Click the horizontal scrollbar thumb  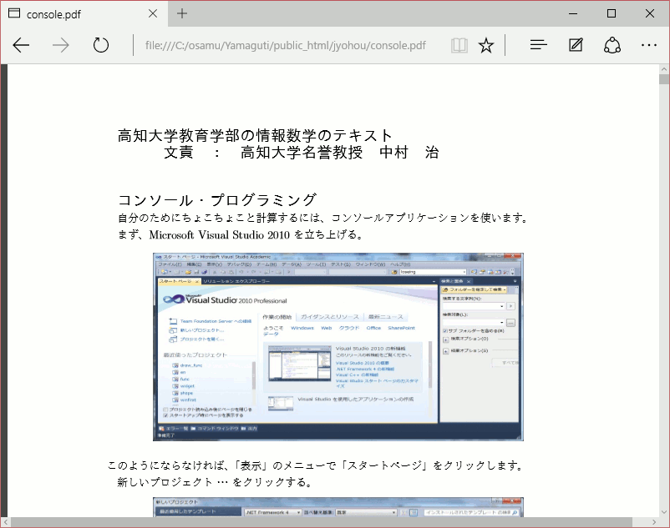pos(322,522)
